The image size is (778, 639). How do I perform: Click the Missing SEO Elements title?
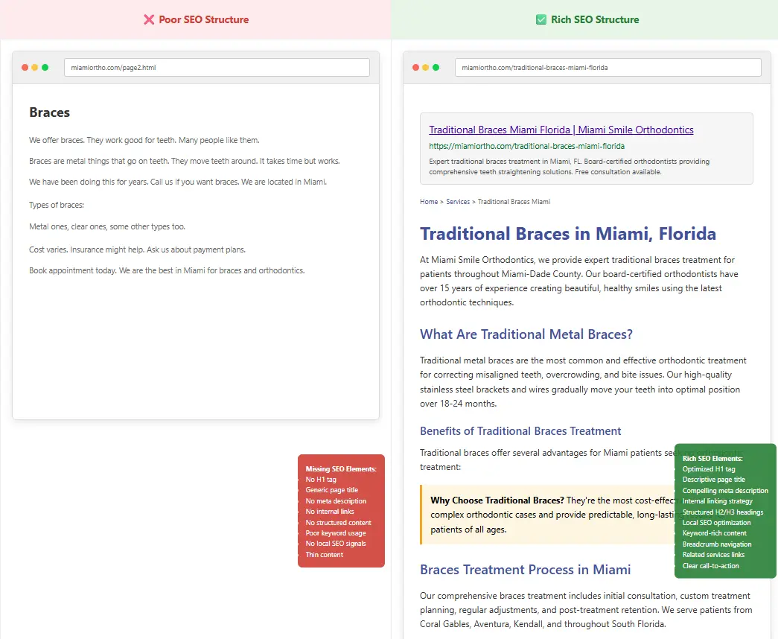341,468
